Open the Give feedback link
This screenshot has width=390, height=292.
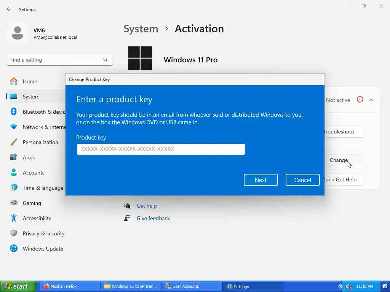pyautogui.click(x=153, y=218)
